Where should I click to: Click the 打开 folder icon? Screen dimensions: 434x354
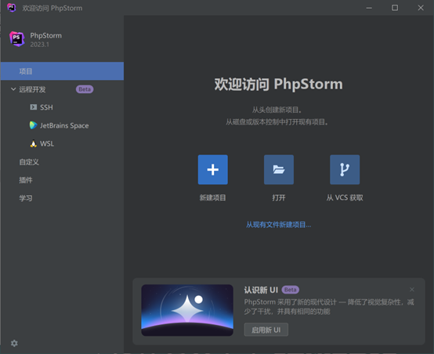pyautogui.click(x=279, y=170)
